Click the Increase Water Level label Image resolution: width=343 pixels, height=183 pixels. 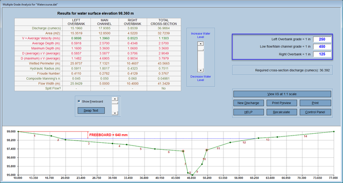(201, 35)
